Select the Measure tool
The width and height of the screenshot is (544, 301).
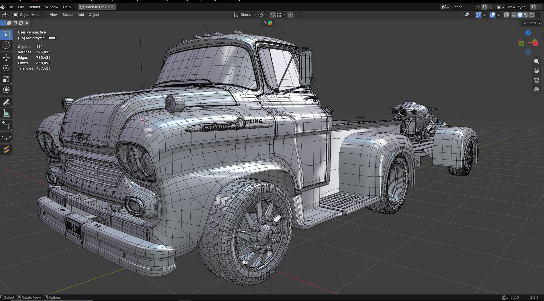click(6, 113)
